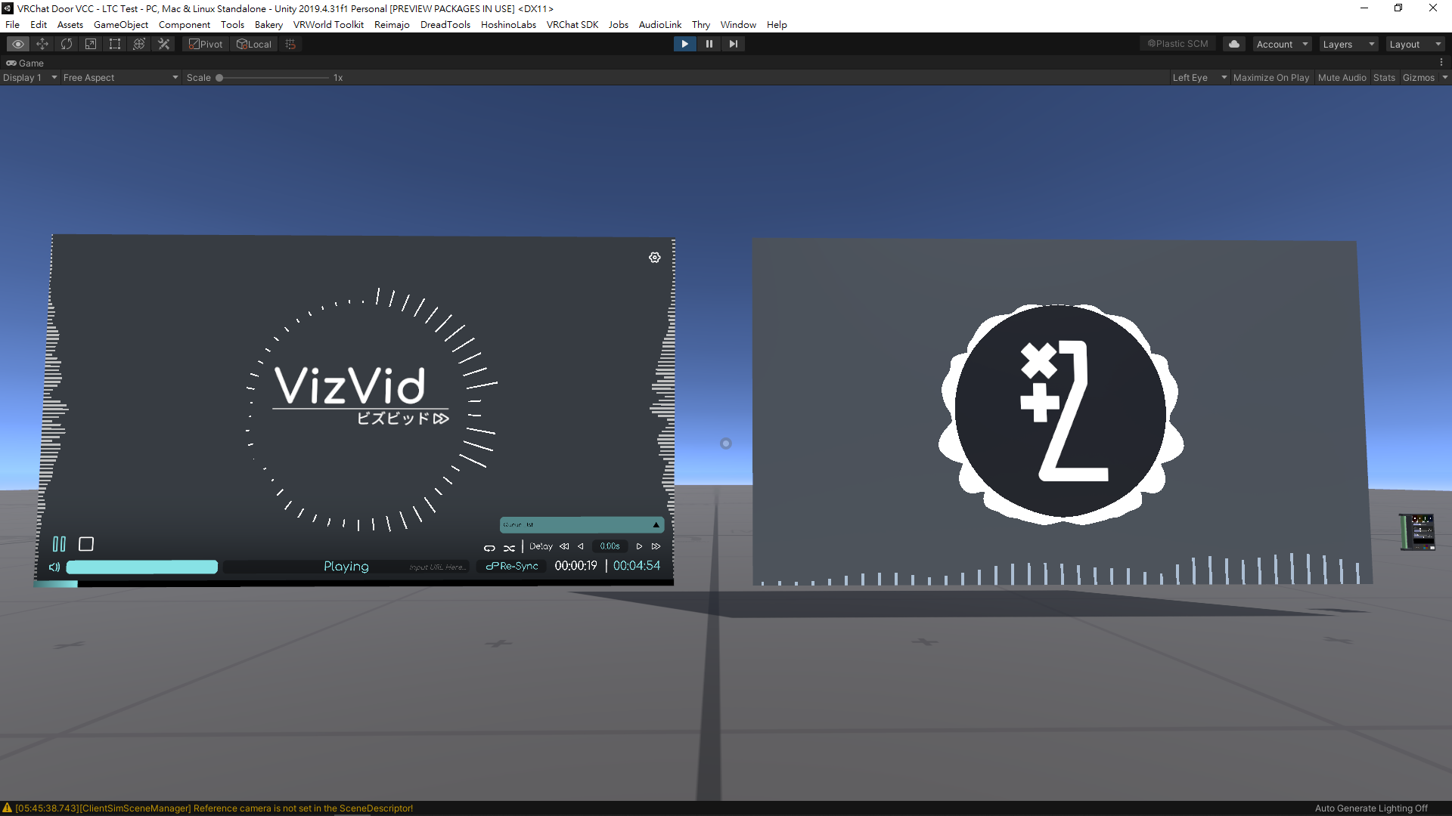The image size is (1452, 816).
Task: Switch Local to Global orientation
Action: tap(254, 44)
